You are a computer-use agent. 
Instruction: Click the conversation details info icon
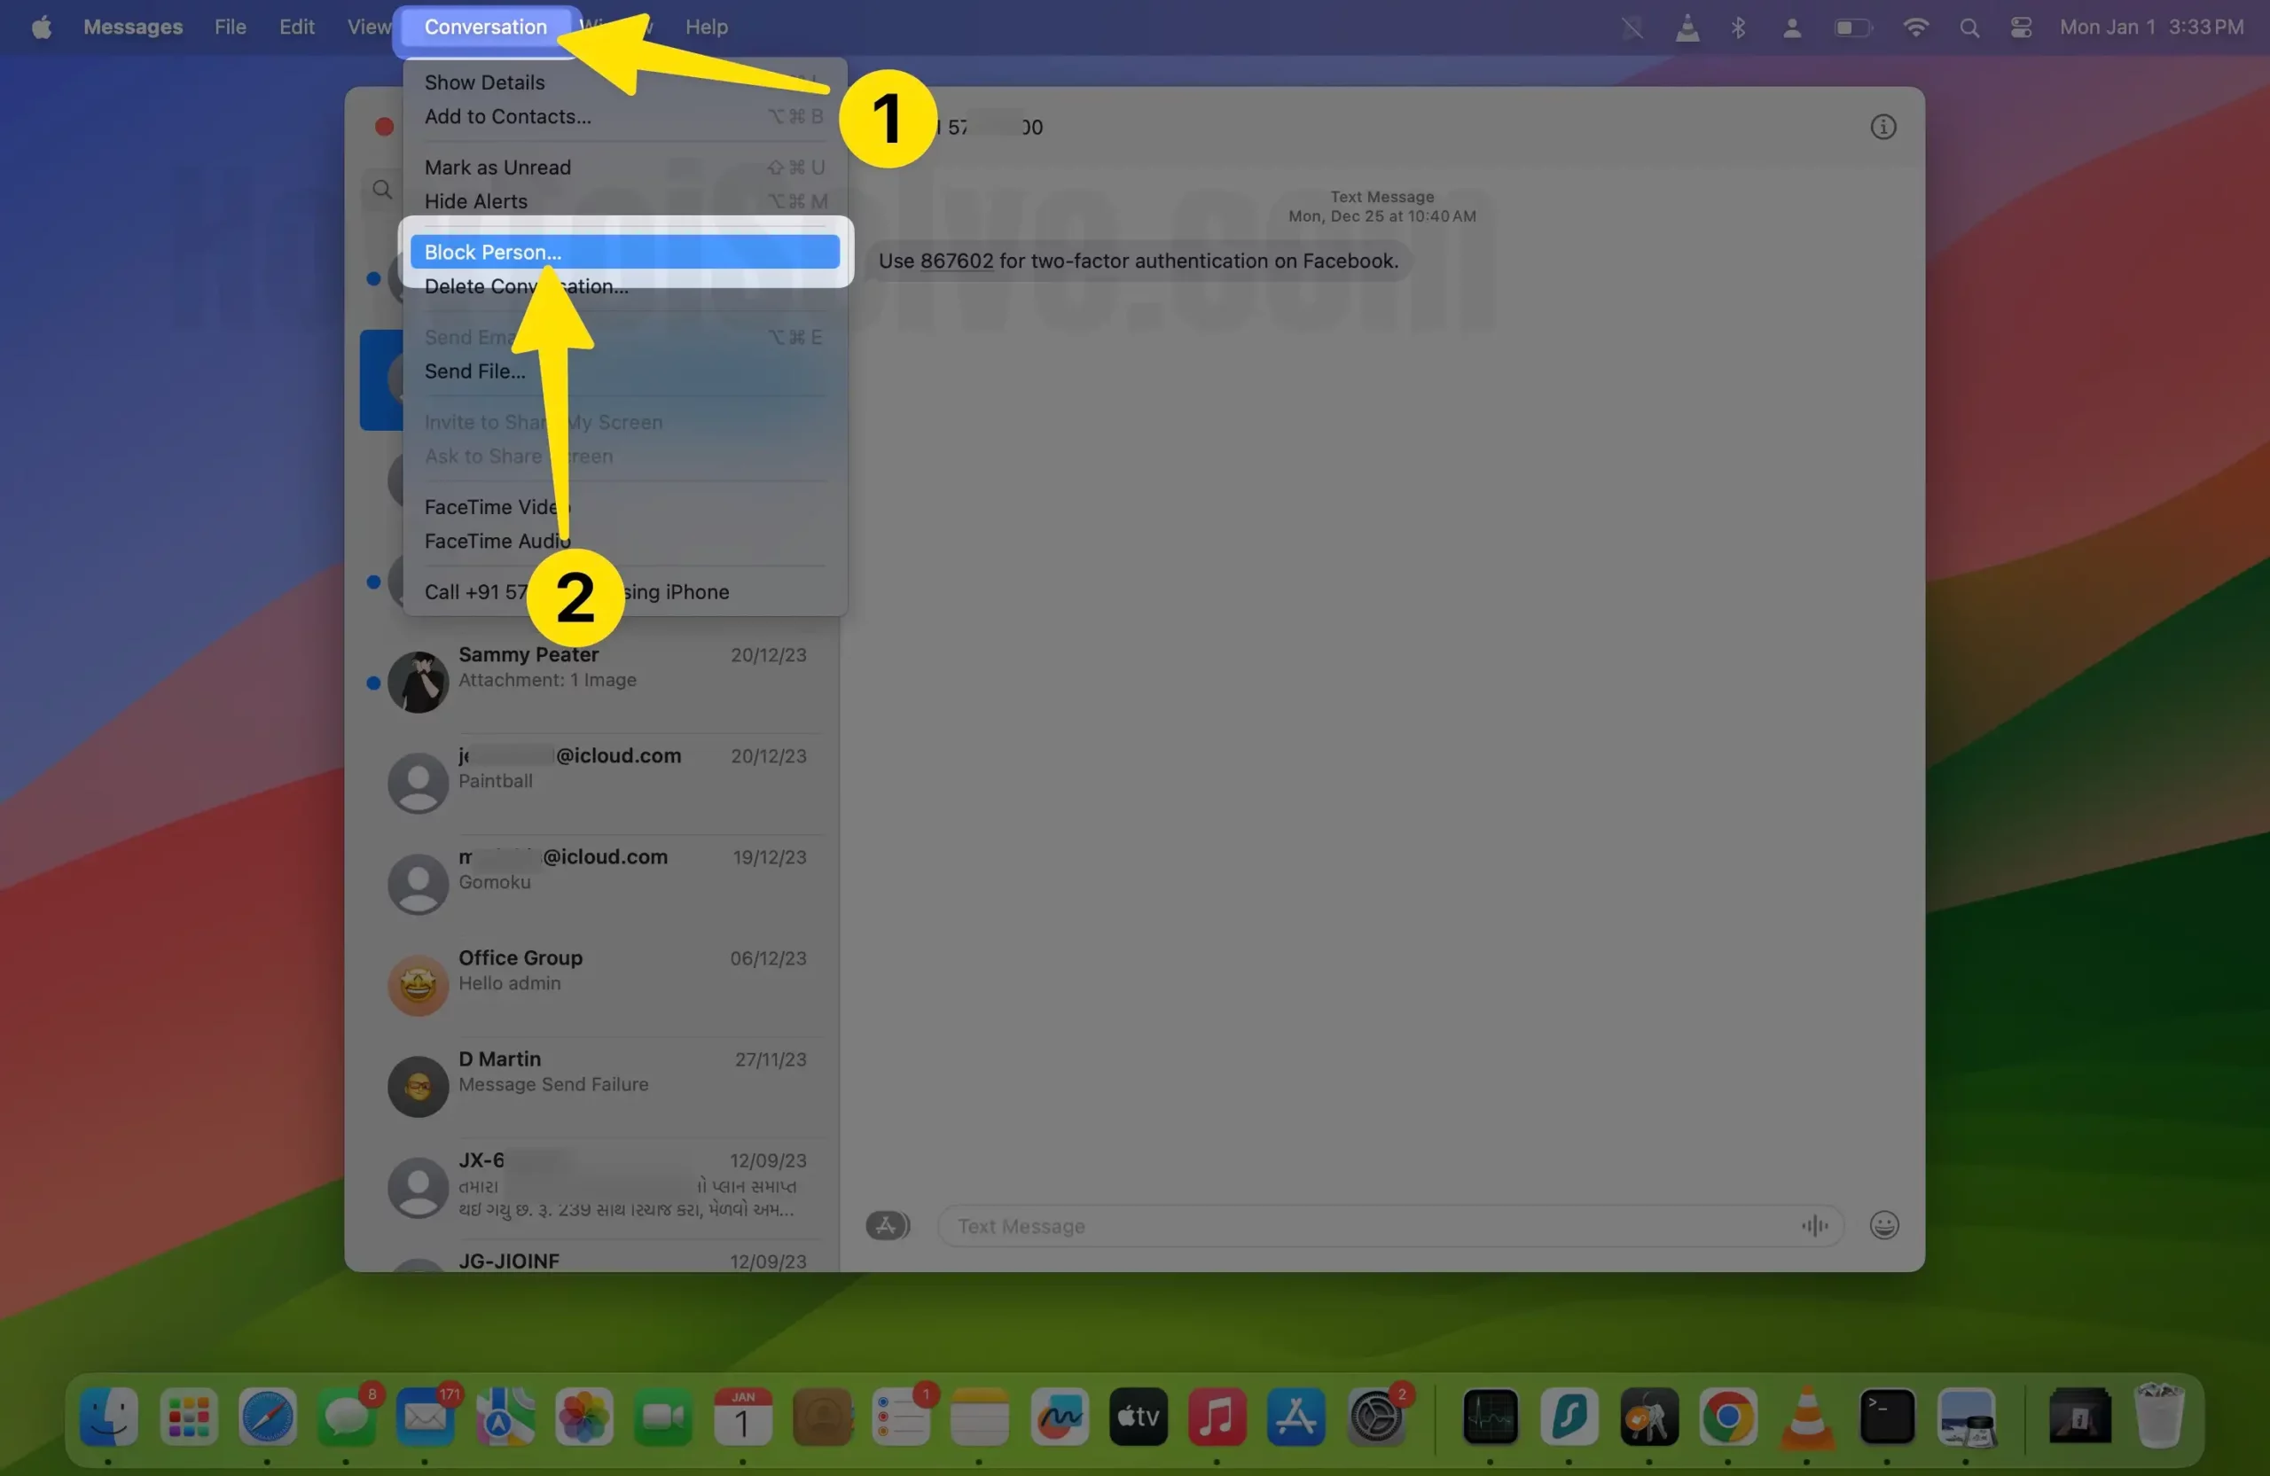pyautogui.click(x=1882, y=127)
